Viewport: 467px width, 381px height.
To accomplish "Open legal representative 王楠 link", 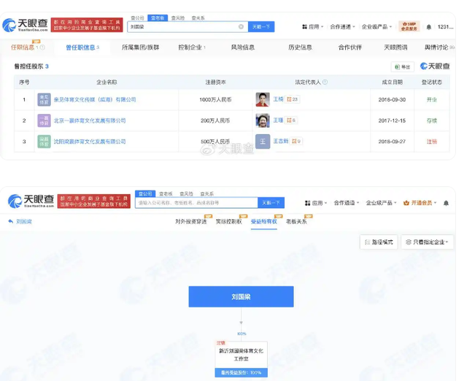I will click(x=278, y=99).
